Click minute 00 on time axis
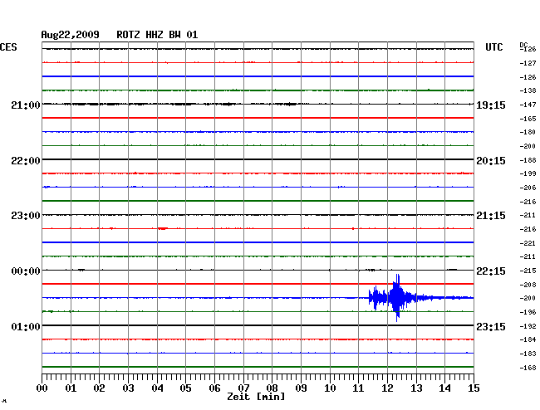The image size is (540, 410). click(x=42, y=388)
